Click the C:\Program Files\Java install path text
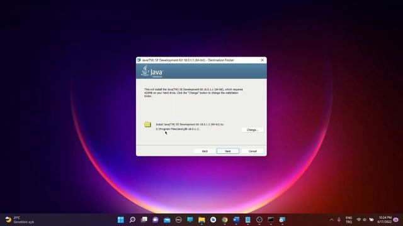Viewport: 403px width, 226px height. coord(178,129)
